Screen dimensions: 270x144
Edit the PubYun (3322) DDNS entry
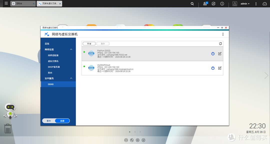220,54
